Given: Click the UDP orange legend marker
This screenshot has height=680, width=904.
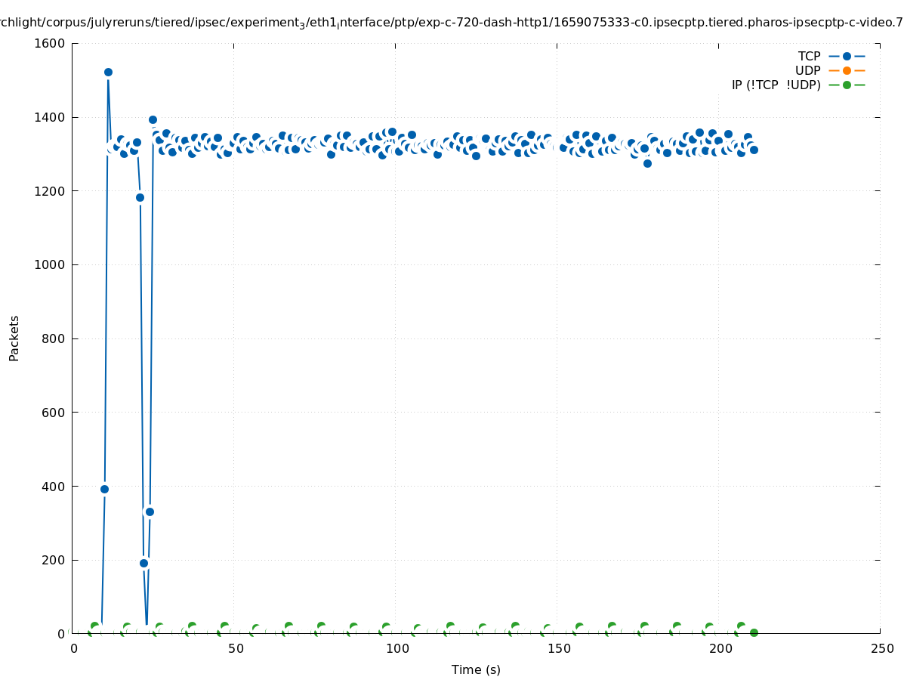Looking at the screenshot, I should 847,70.
